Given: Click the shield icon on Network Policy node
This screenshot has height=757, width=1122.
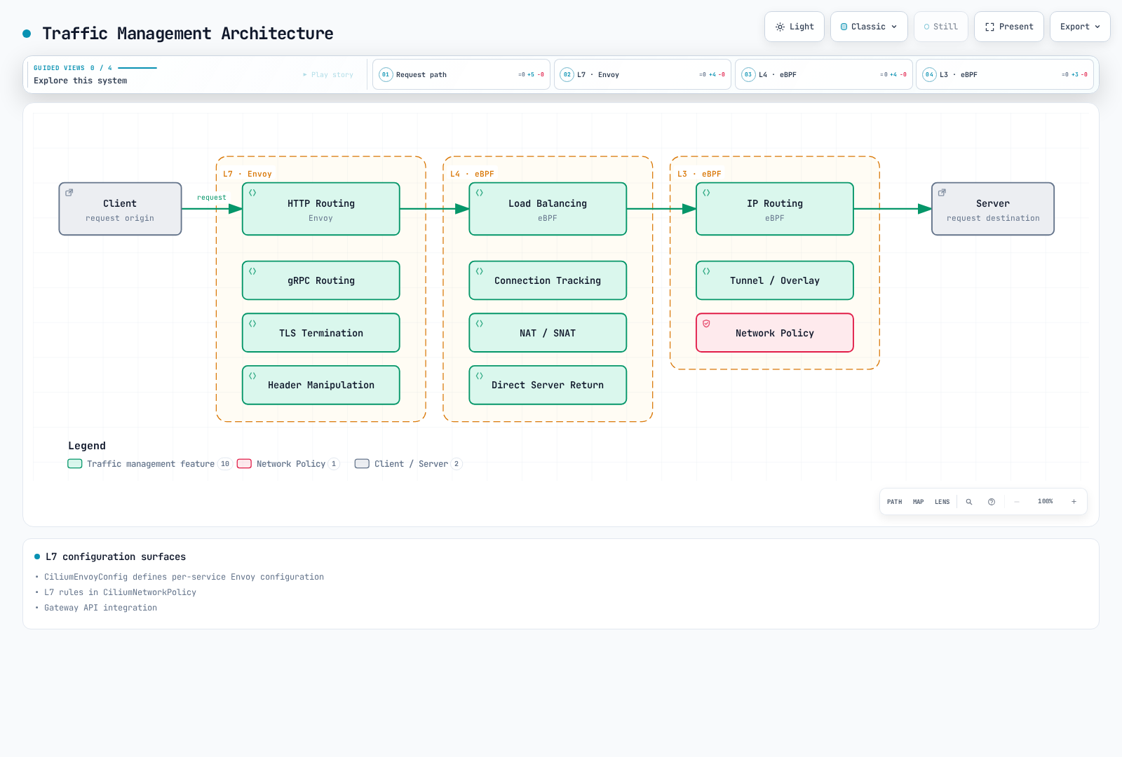Looking at the screenshot, I should coord(706,324).
